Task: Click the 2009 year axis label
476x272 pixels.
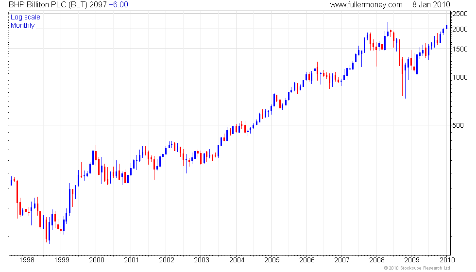Action: click(x=412, y=260)
